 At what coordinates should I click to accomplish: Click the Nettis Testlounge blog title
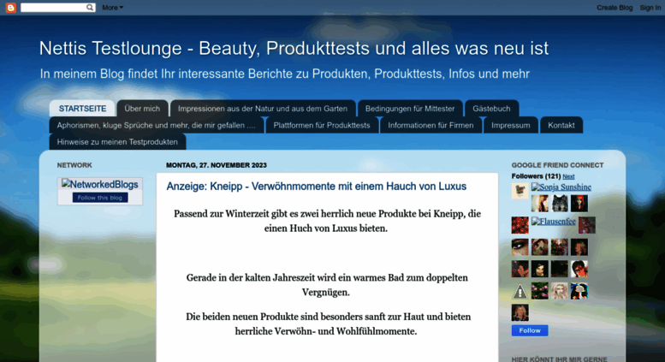(294, 48)
